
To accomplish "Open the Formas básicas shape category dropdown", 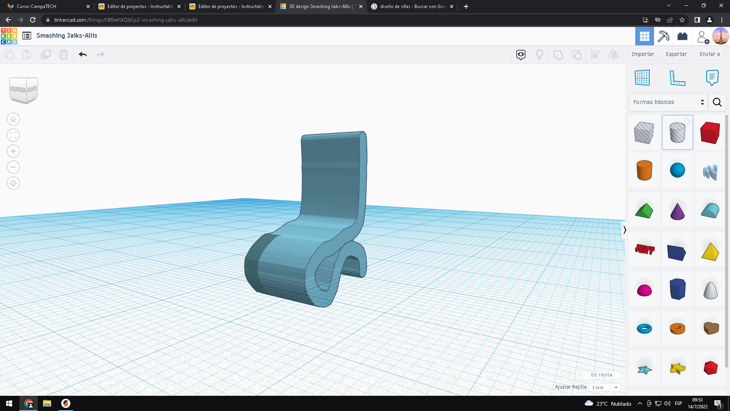I will tap(668, 102).
